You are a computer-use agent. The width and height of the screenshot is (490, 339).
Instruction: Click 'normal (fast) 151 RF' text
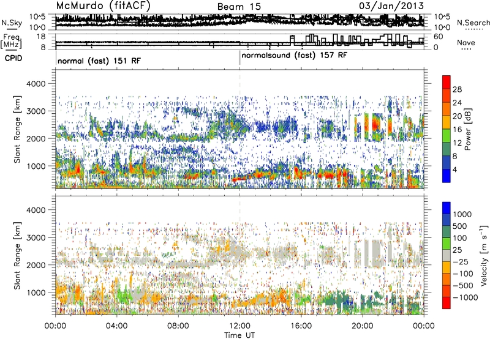(99, 61)
